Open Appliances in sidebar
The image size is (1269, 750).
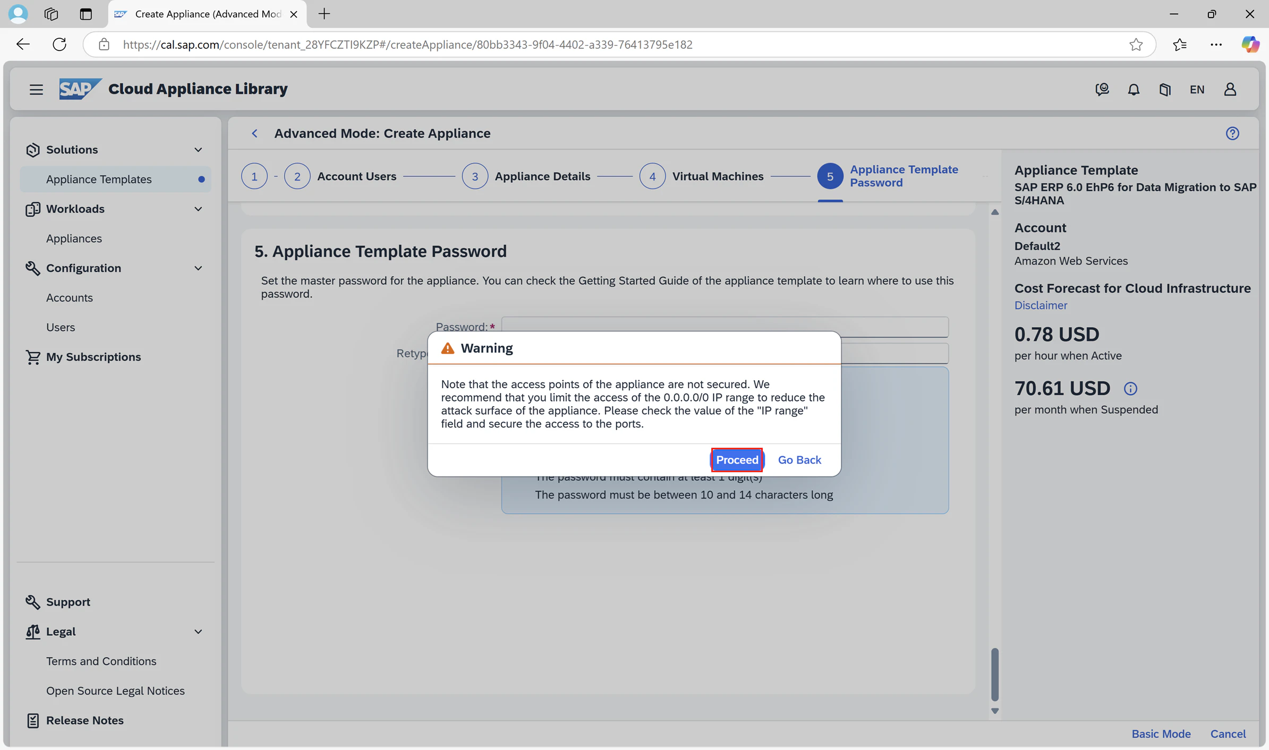[x=74, y=238]
